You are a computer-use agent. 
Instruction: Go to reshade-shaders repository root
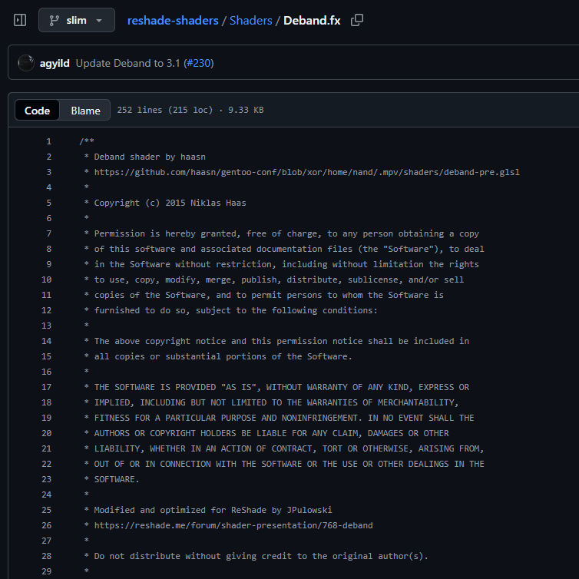[173, 20]
